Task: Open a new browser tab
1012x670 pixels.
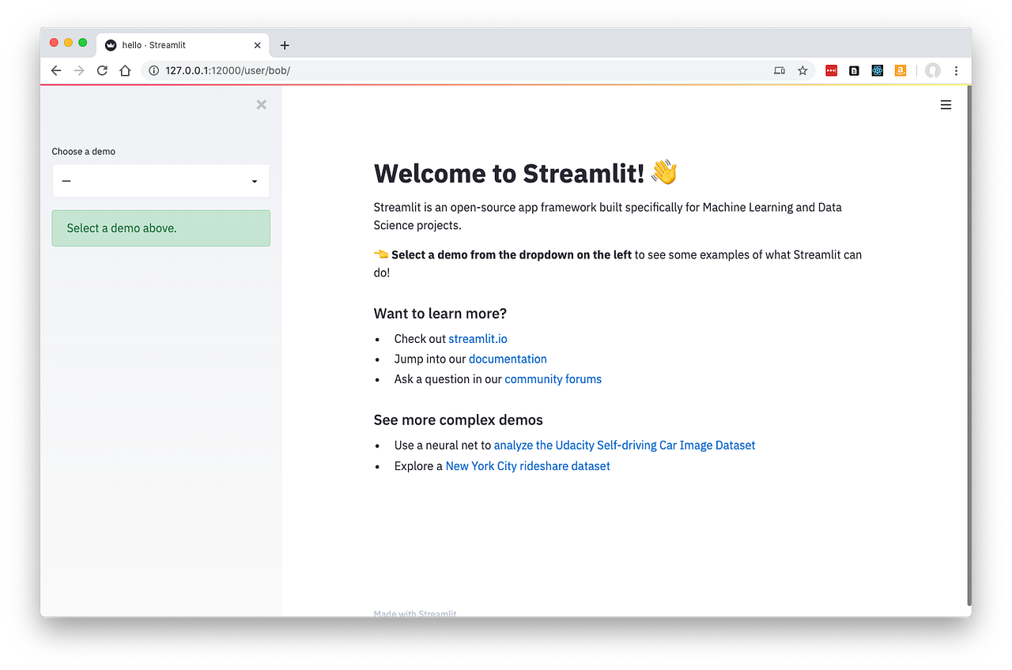Action: click(x=285, y=45)
